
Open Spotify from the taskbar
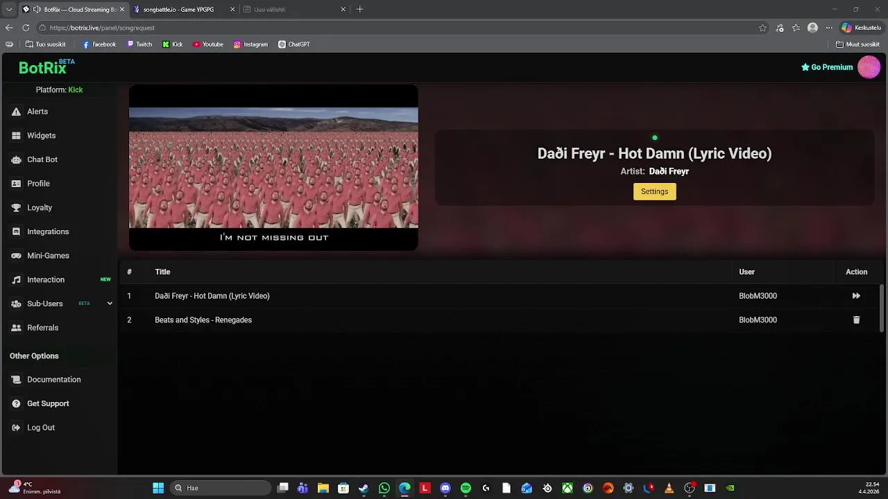pyautogui.click(x=466, y=488)
